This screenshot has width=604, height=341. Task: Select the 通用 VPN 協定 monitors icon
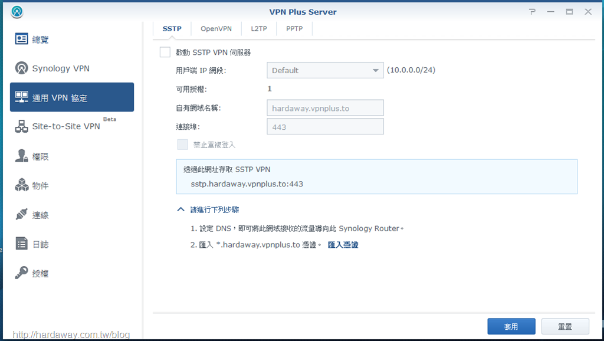pyautogui.click(x=22, y=97)
